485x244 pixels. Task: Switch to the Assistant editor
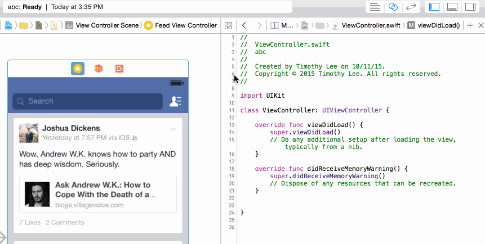pos(393,7)
